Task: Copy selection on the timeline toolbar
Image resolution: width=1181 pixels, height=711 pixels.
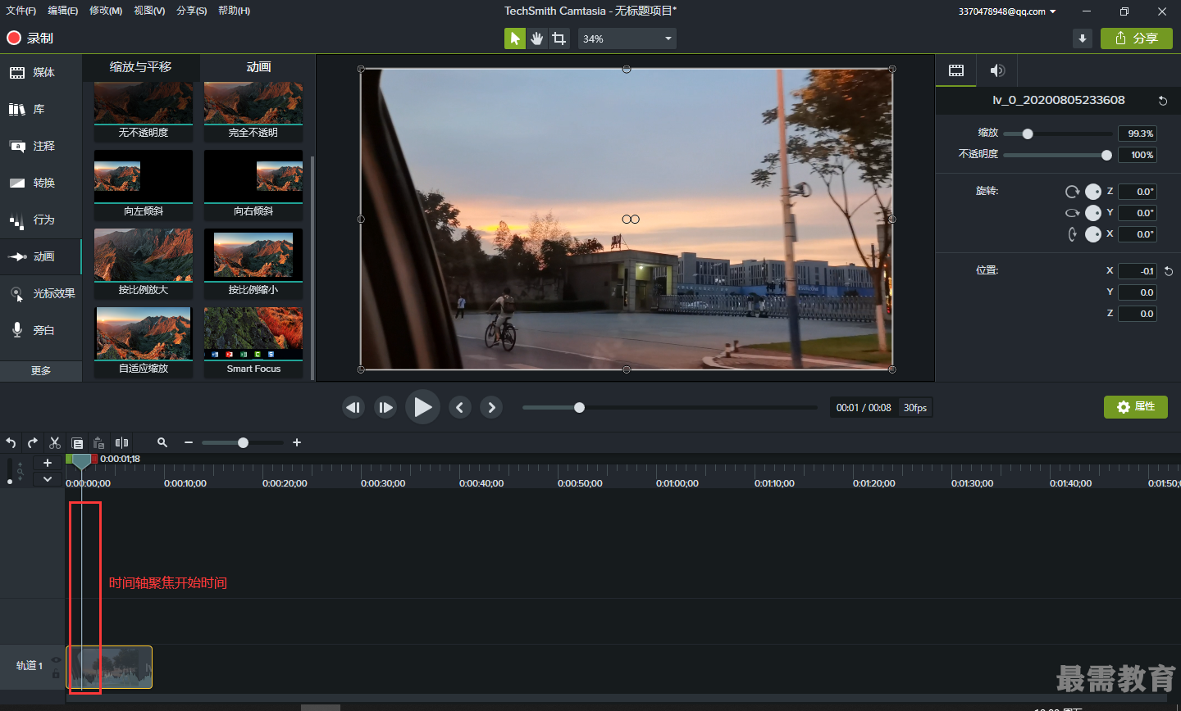Action: click(x=77, y=442)
